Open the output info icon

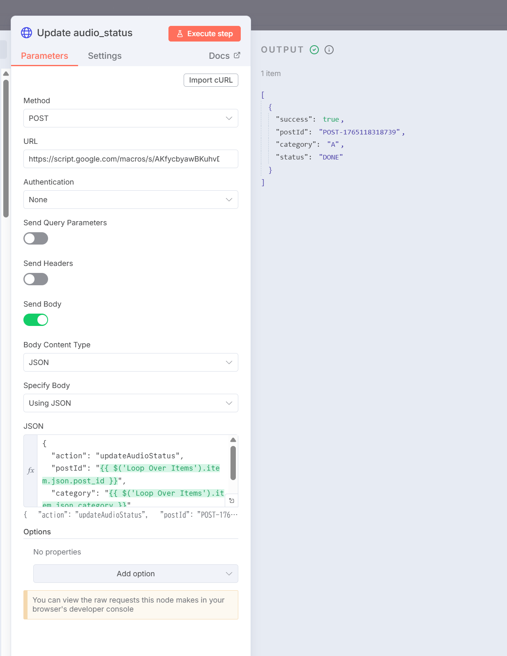click(329, 50)
